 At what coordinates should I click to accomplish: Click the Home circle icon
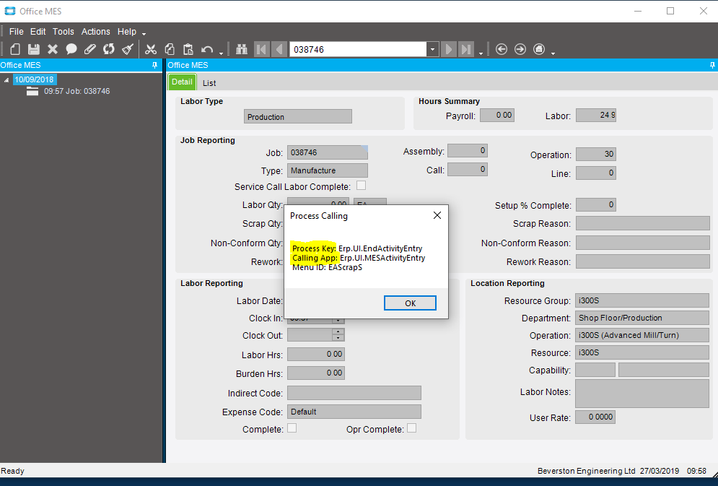pyautogui.click(x=540, y=49)
